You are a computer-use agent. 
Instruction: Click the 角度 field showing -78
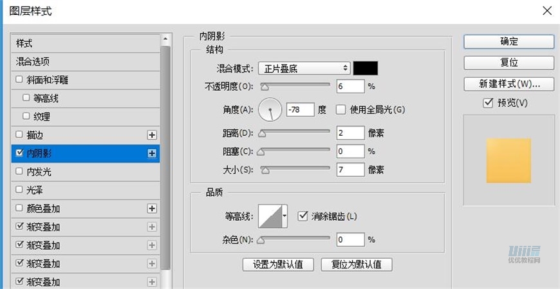click(301, 109)
